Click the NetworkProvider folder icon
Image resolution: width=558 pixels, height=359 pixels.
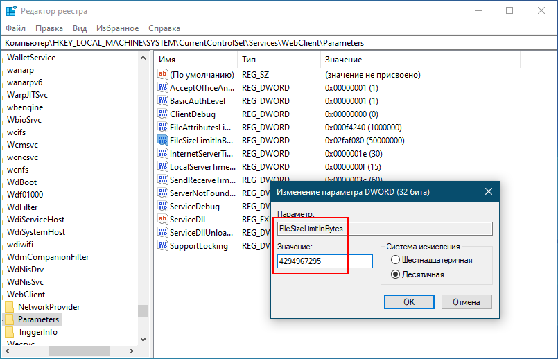pos(10,307)
